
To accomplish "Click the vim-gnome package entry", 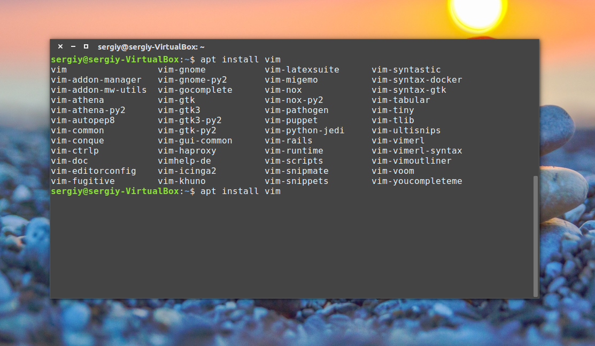I will click(x=182, y=70).
